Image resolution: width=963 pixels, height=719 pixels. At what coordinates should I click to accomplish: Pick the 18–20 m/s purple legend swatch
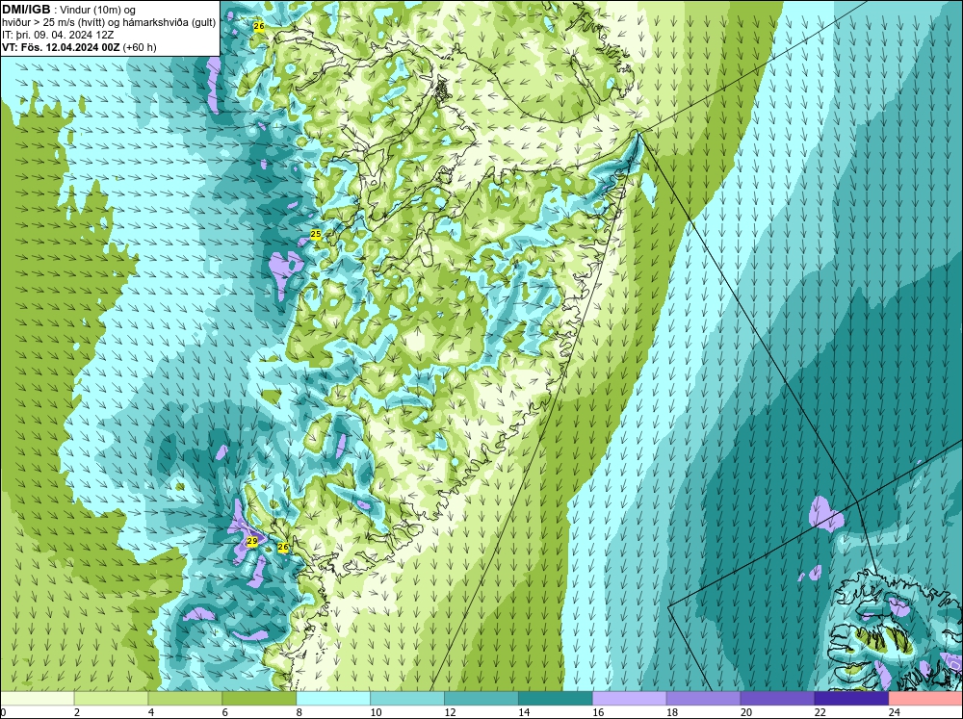703,699
